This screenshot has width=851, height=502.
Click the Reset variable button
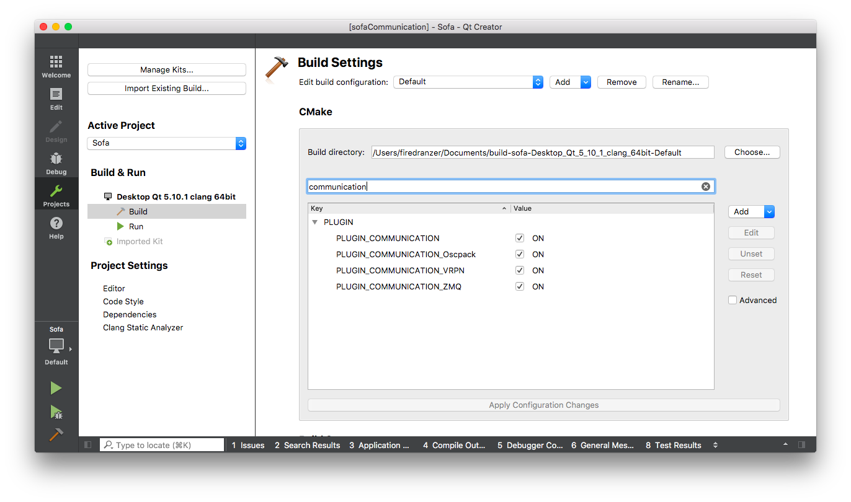[751, 275]
